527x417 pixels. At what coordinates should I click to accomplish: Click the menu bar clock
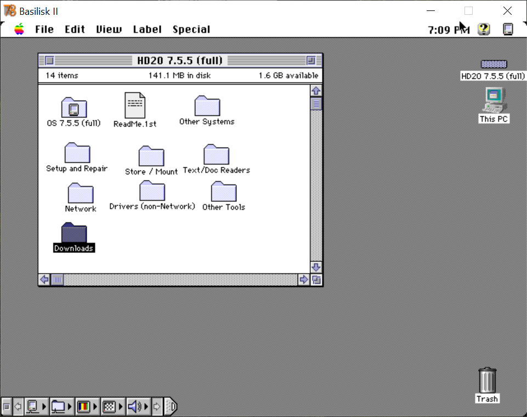449,30
